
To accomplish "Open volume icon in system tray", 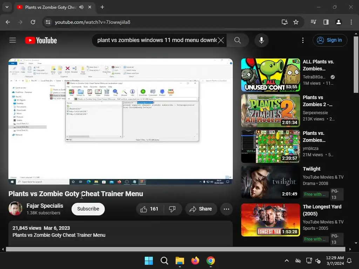I will 318,261.
